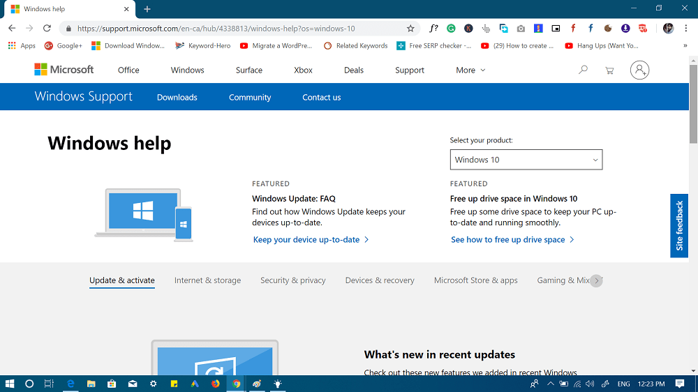This screenshot has height=392, width=698.
Task: Switch to Microsoft Store & apps tab
Action: click(x=476, y=280)
